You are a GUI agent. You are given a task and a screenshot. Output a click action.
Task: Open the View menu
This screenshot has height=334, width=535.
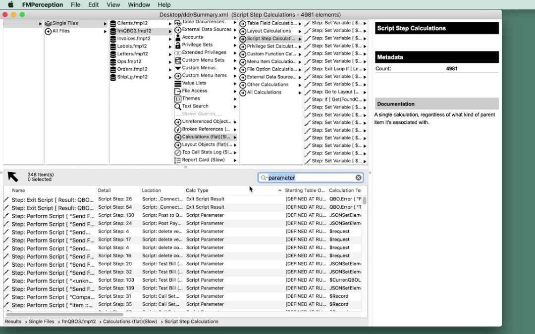113,5
